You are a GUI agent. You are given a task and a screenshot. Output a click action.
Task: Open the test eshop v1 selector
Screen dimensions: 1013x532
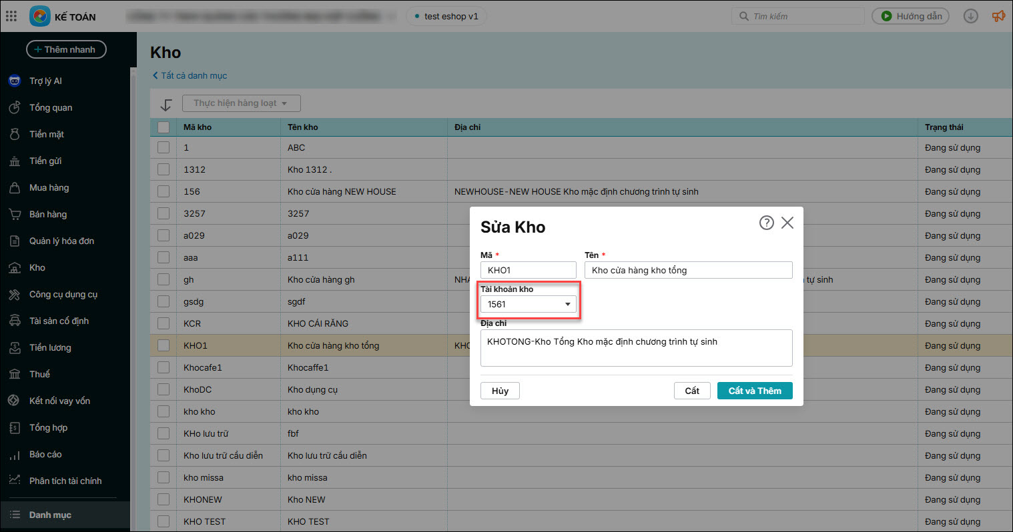(446, 16)
